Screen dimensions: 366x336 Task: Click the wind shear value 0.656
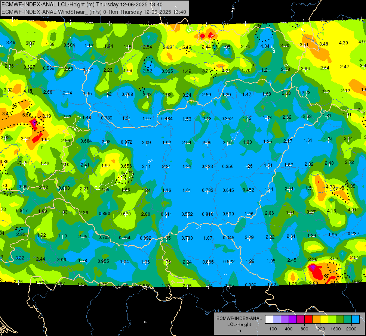click(x=126, y=166)
